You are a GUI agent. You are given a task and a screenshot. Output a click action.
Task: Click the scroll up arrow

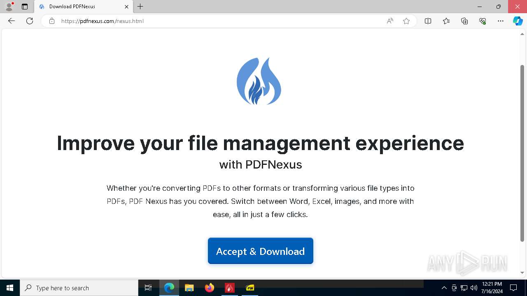coord(522,34)
